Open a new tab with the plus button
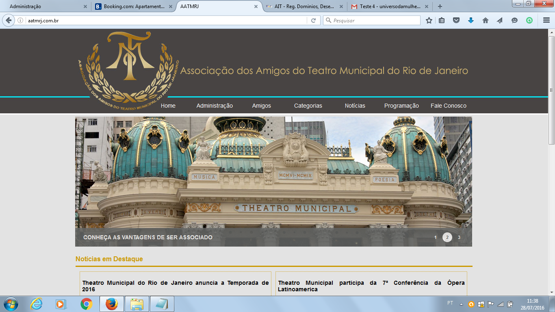The image size is (555, 312). point(440,6)
